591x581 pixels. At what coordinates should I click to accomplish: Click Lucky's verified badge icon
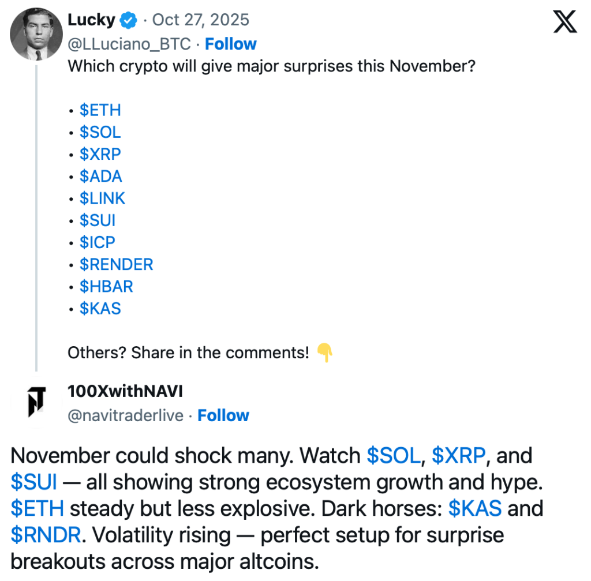128,21
